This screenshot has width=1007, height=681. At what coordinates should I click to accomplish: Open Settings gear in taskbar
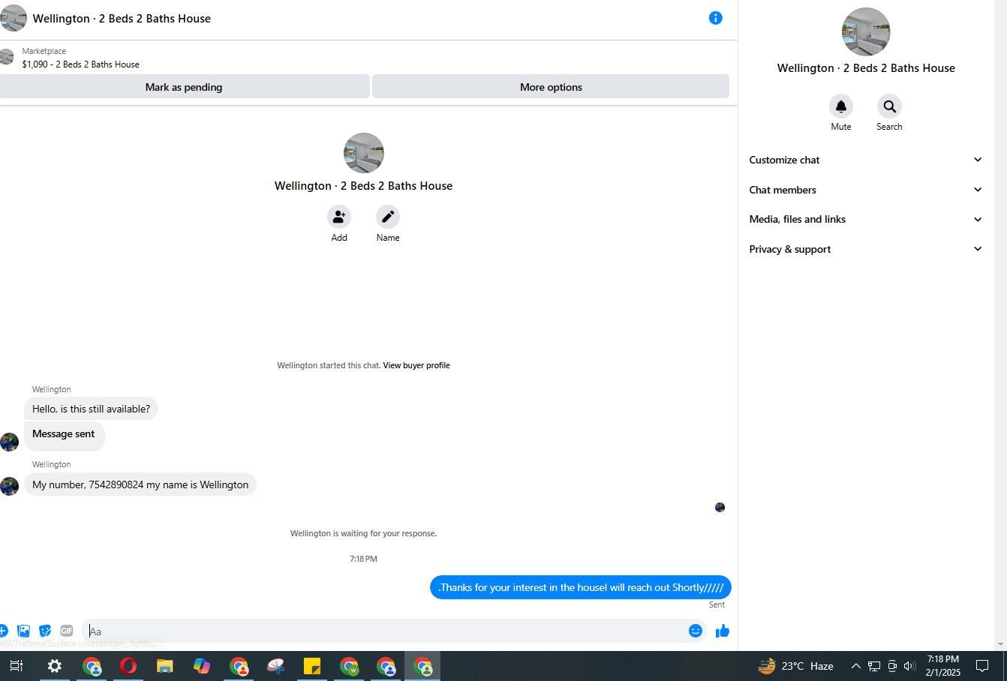coord(55,666)
